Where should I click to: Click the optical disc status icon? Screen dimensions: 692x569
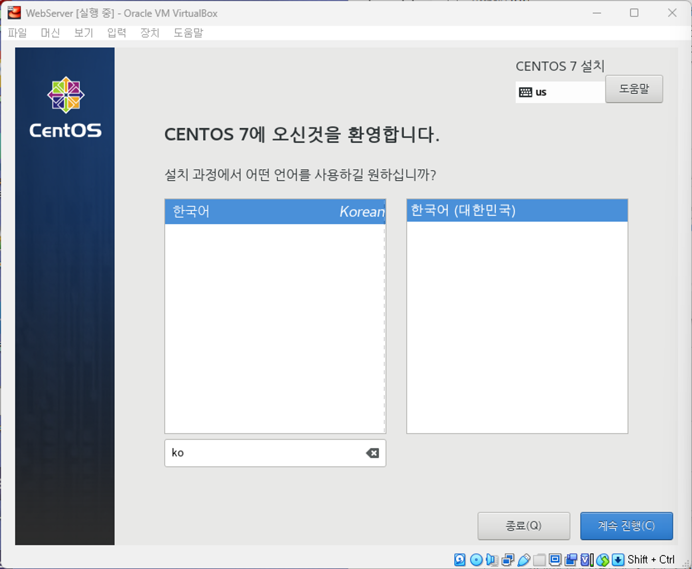(476, 559)
